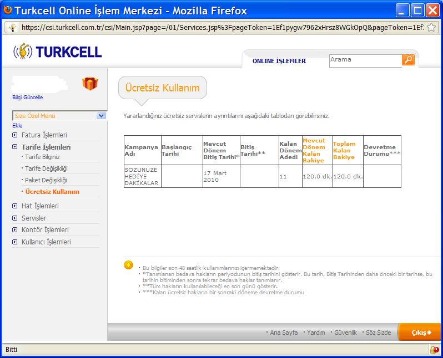Click the Bitti status bar text
The height and width of the screenshot is (358, 443).
11,350
